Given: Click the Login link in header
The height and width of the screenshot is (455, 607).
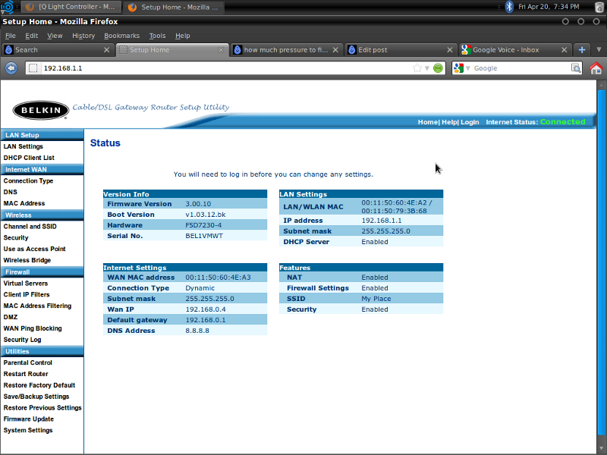Looking at the screenshot, I should click(470, 122).
